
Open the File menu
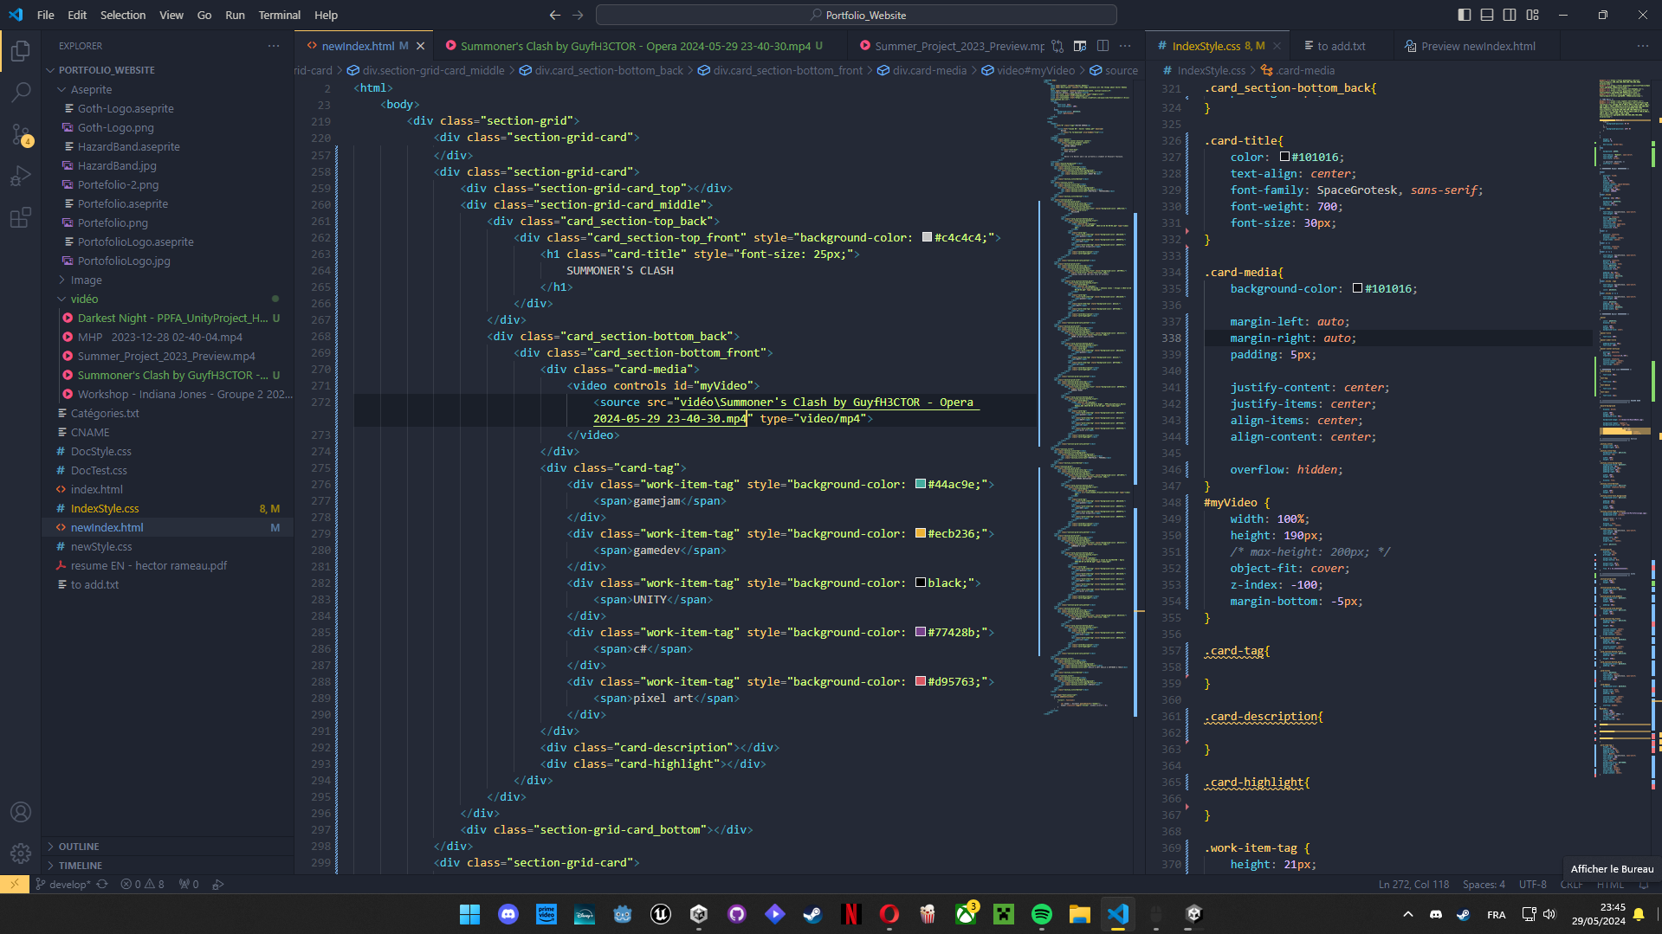click(46, 15)
